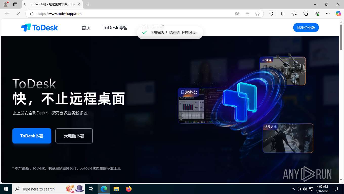Open the Favorites list icon
Screen dimensions: 344x194
(294, 14)
